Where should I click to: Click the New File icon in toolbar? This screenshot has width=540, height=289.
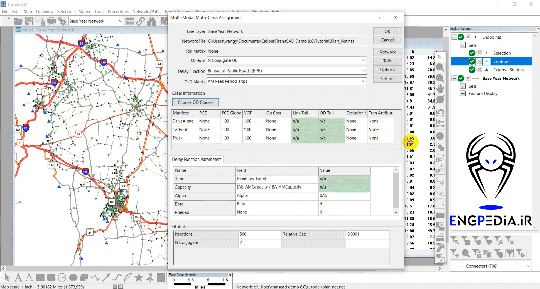coord(7,21)
